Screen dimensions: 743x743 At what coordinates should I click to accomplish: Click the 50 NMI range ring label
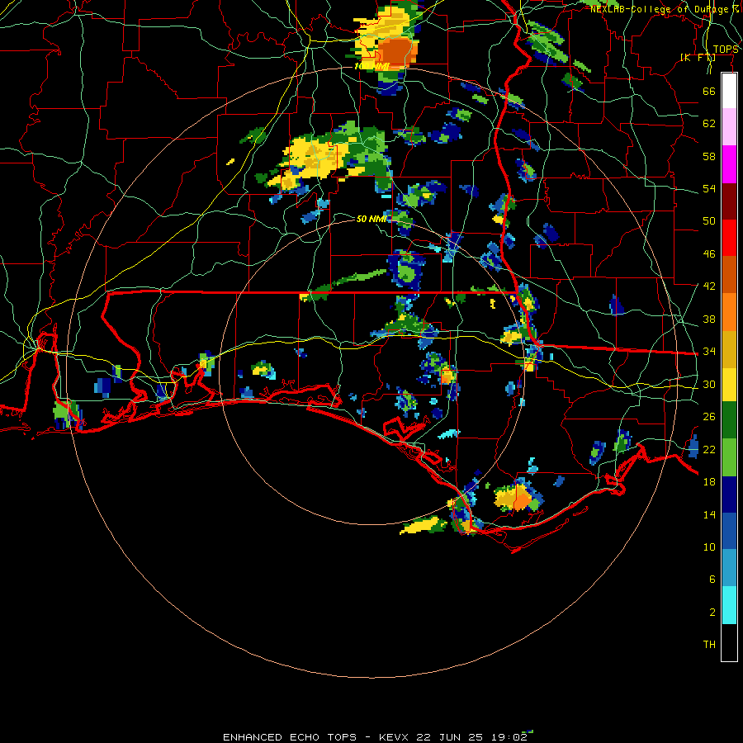pyautogui.click(x=371, y=219)
